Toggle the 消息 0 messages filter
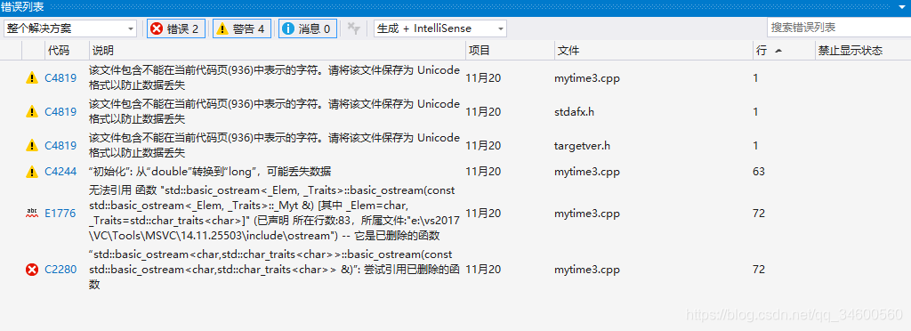This screenshot has height=331, width=911. point(307,28)
